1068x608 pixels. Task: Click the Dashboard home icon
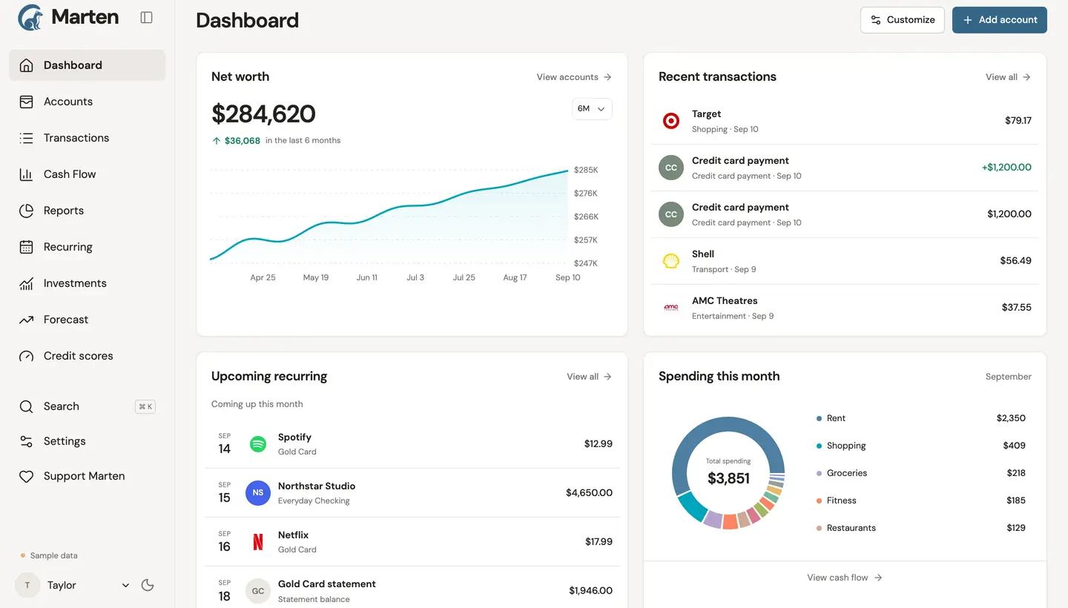(26, 65)
